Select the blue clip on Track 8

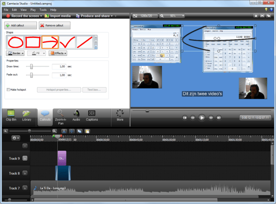(x=63, y=173)
